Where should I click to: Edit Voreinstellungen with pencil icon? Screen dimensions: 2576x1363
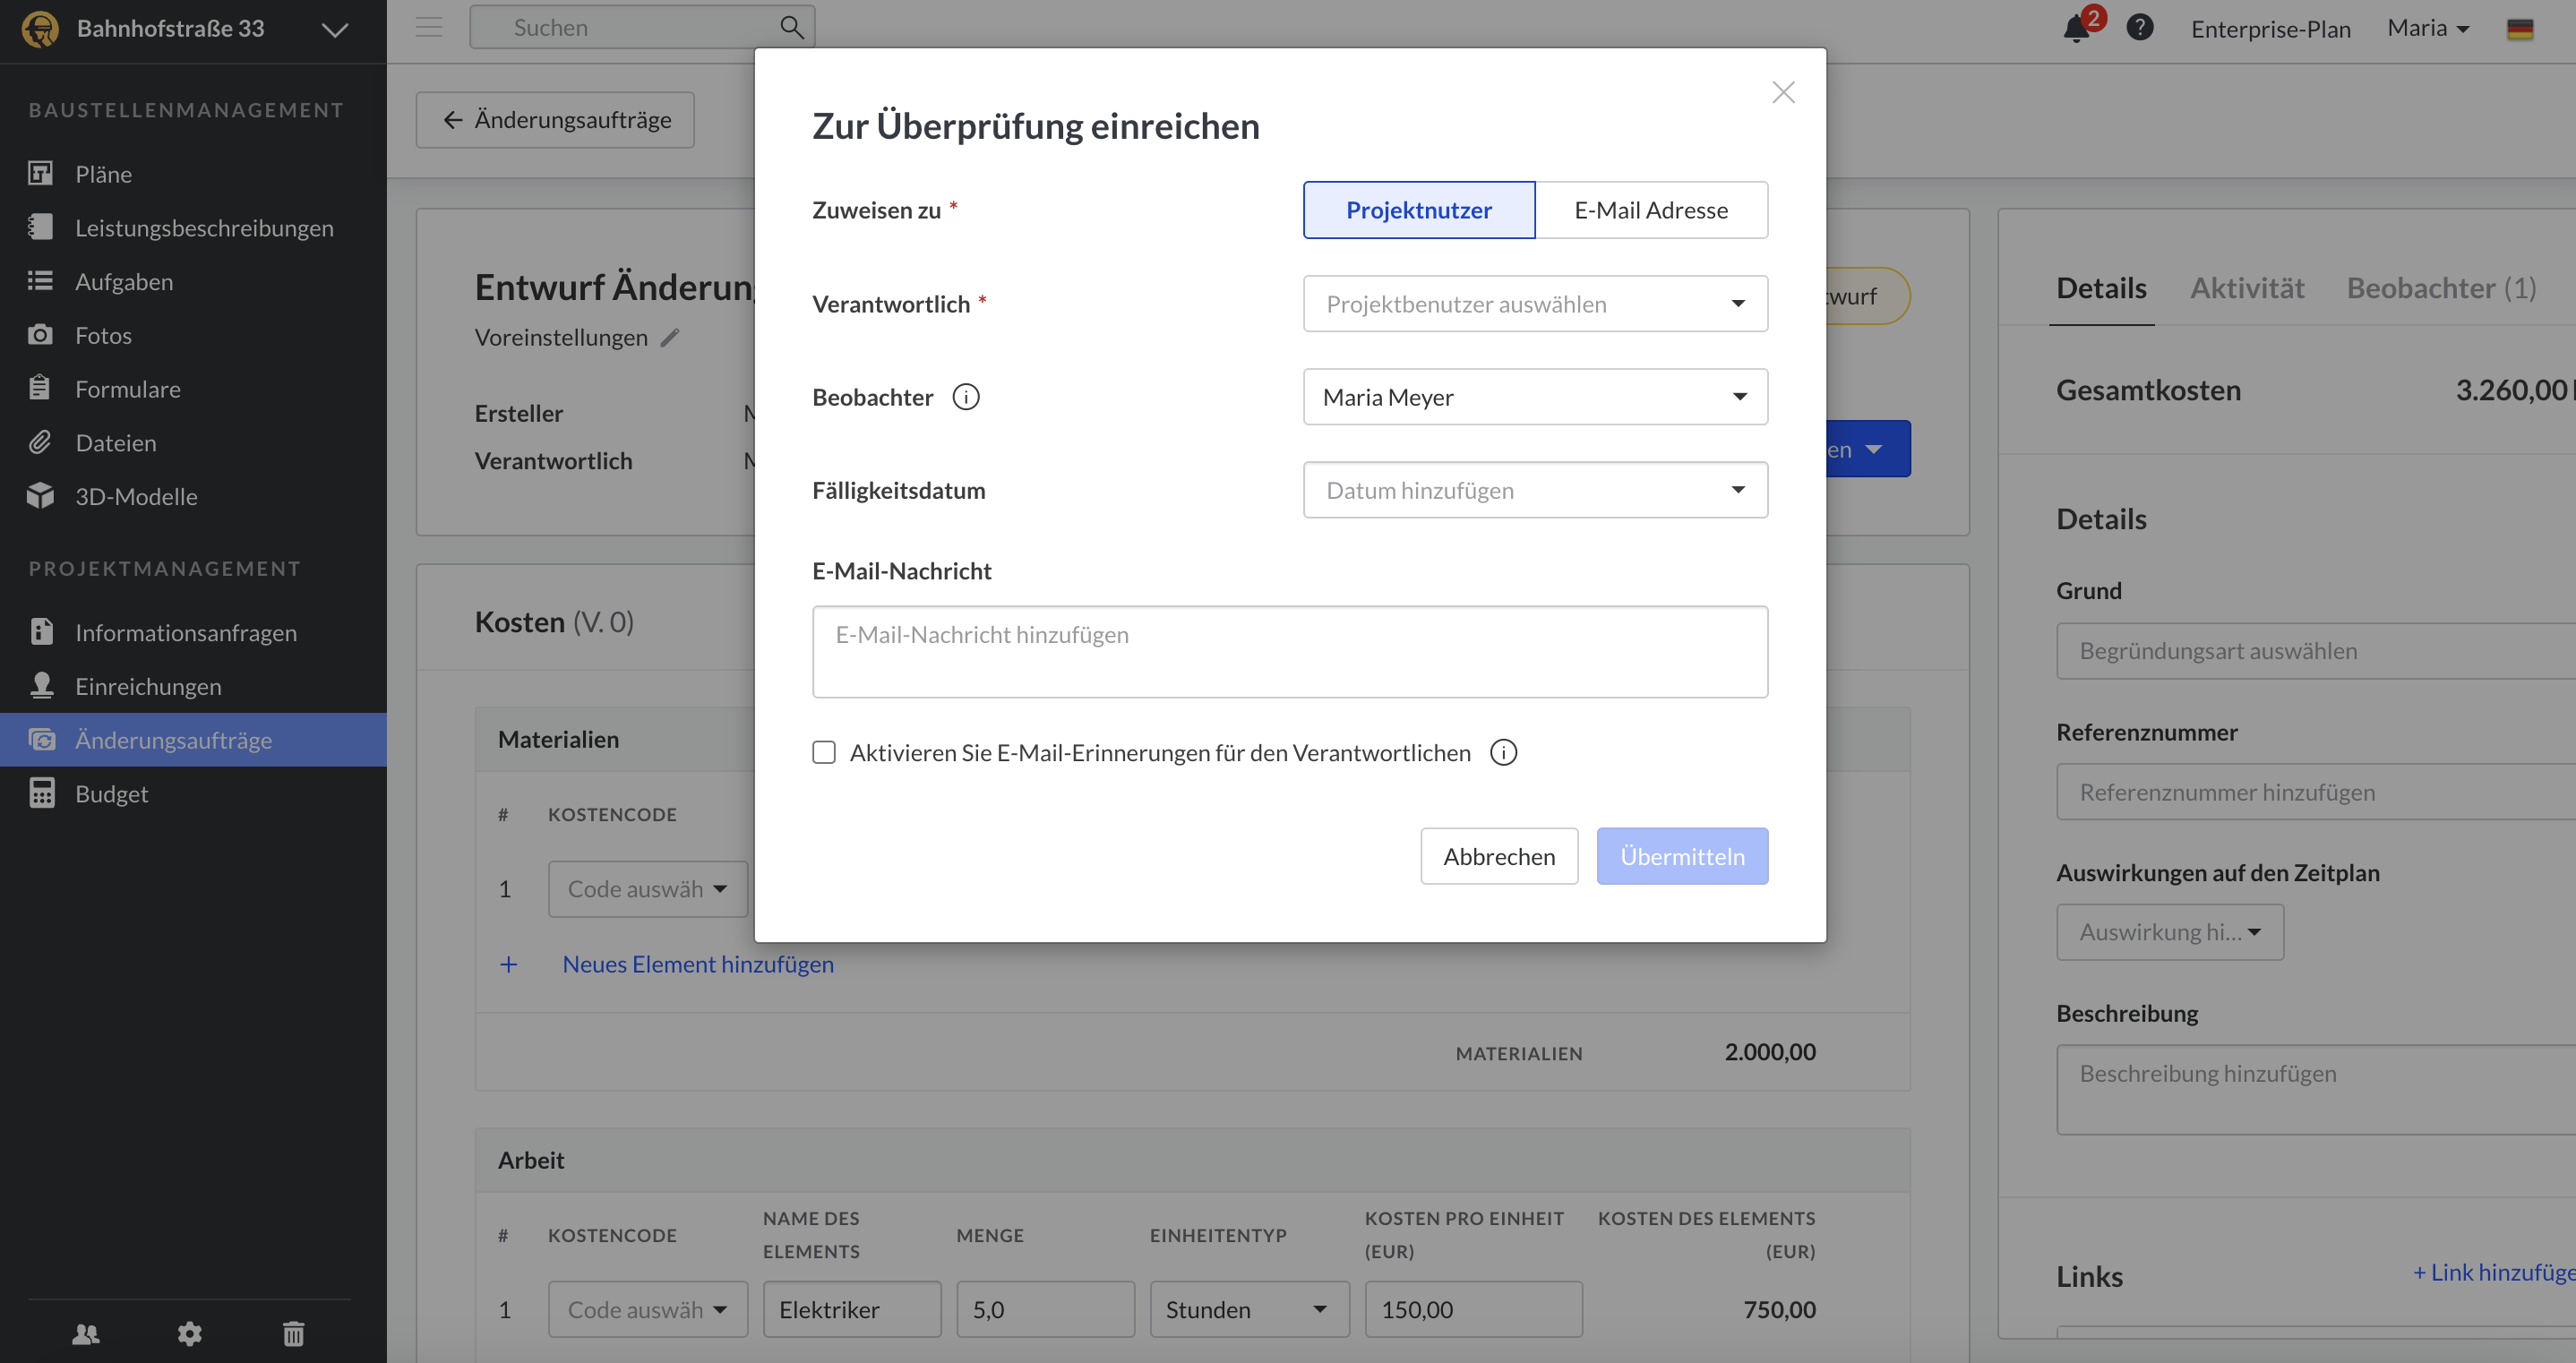[x=670, y=337]
